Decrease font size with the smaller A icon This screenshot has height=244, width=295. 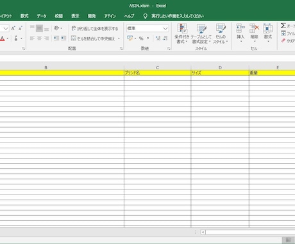[21, 28]
